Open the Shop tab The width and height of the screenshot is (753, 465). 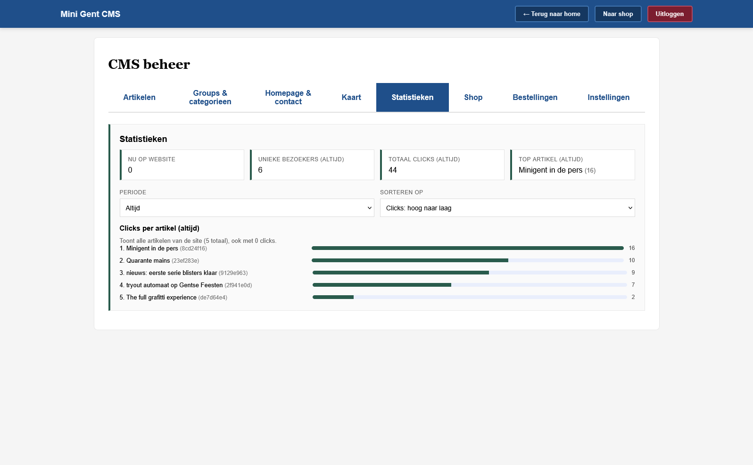[x=473, y=97]
